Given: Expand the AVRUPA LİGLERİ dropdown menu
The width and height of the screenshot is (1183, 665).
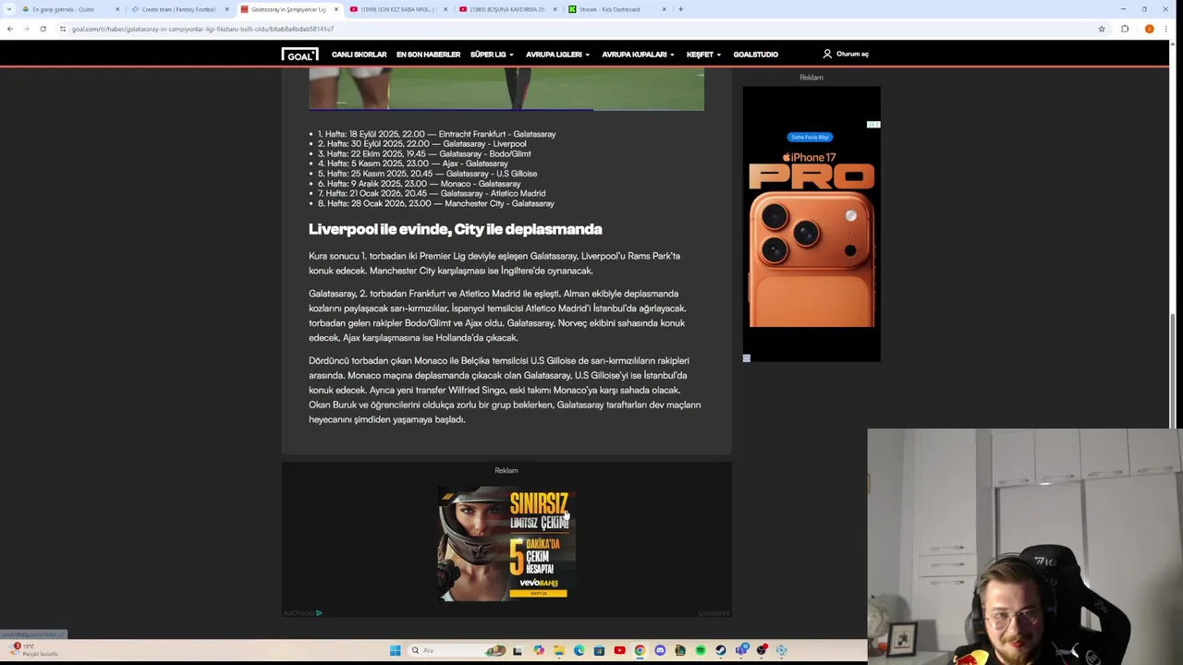Looking at the screenshot, I should pos(557,54).
